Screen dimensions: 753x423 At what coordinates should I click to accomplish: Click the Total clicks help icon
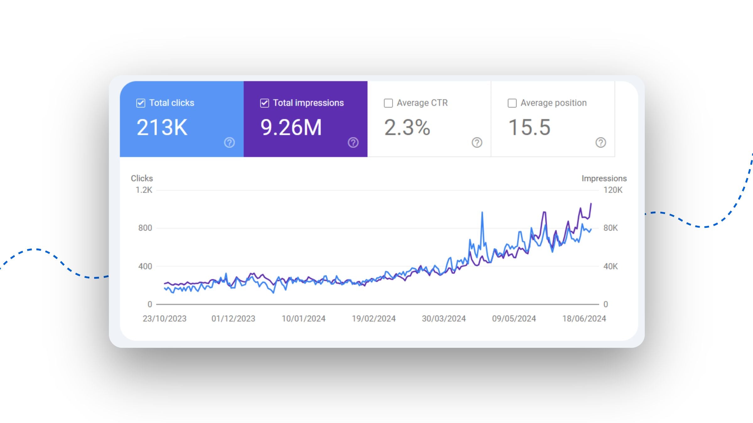229,143
